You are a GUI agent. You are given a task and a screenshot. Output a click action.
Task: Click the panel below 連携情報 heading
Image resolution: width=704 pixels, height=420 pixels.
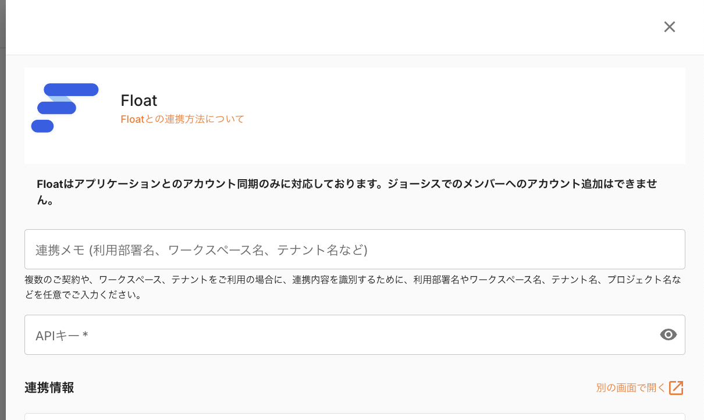354,417
